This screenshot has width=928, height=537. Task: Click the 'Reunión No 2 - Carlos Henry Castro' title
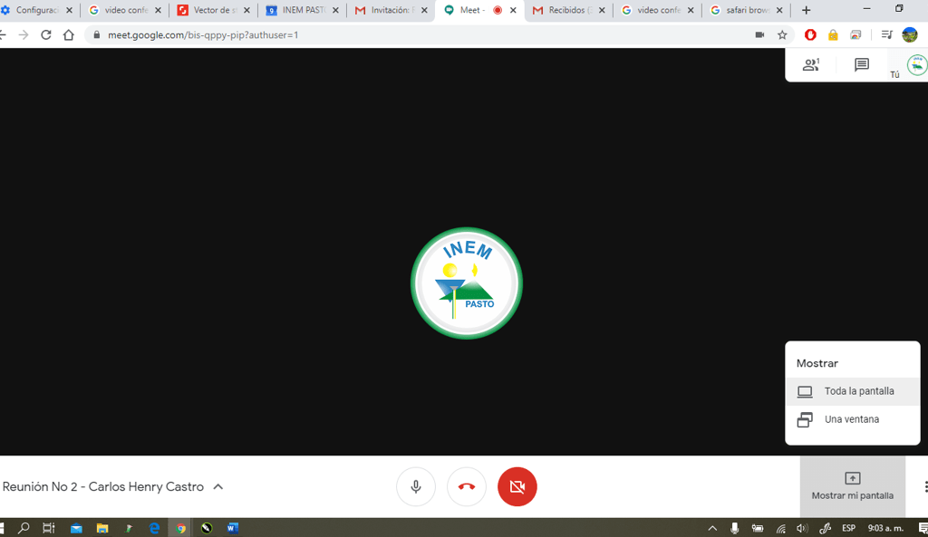click(x=103, y=486)
